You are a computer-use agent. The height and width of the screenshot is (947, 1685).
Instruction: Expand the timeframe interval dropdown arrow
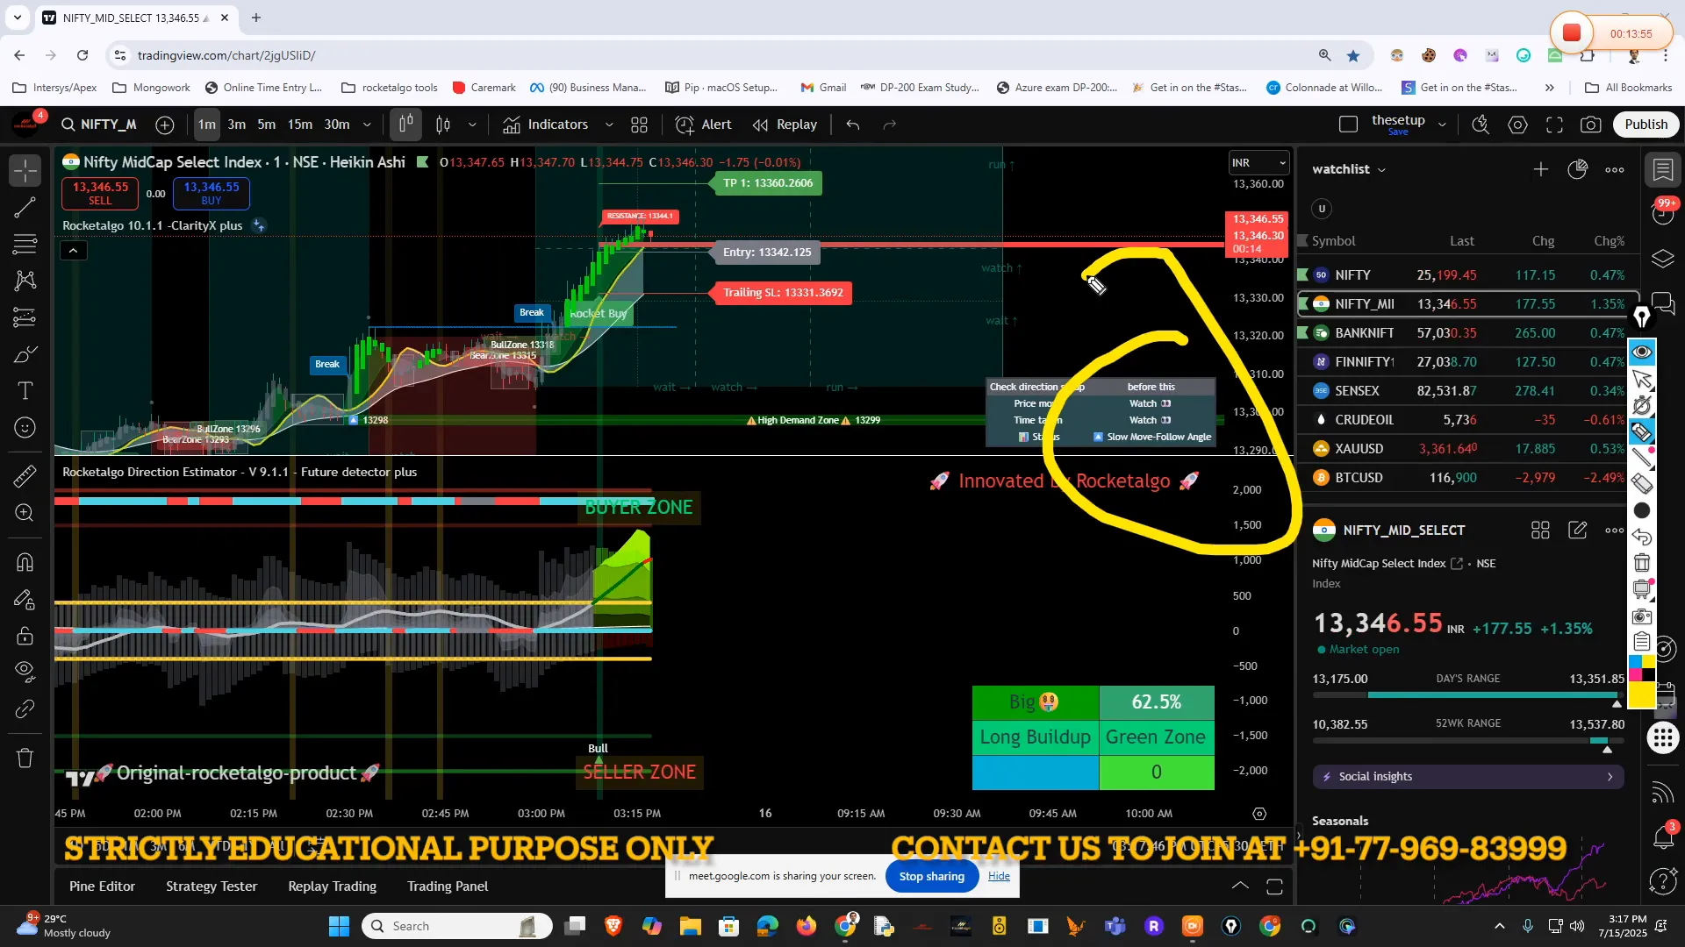click(367, 125)
